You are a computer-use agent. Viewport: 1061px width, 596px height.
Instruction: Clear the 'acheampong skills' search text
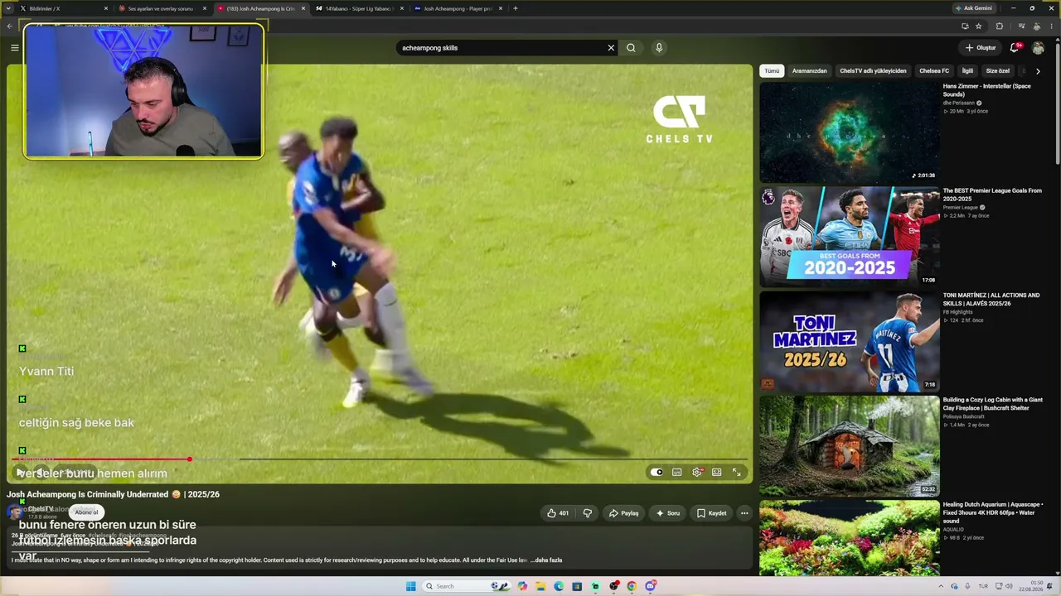click(x=611, y=48)
